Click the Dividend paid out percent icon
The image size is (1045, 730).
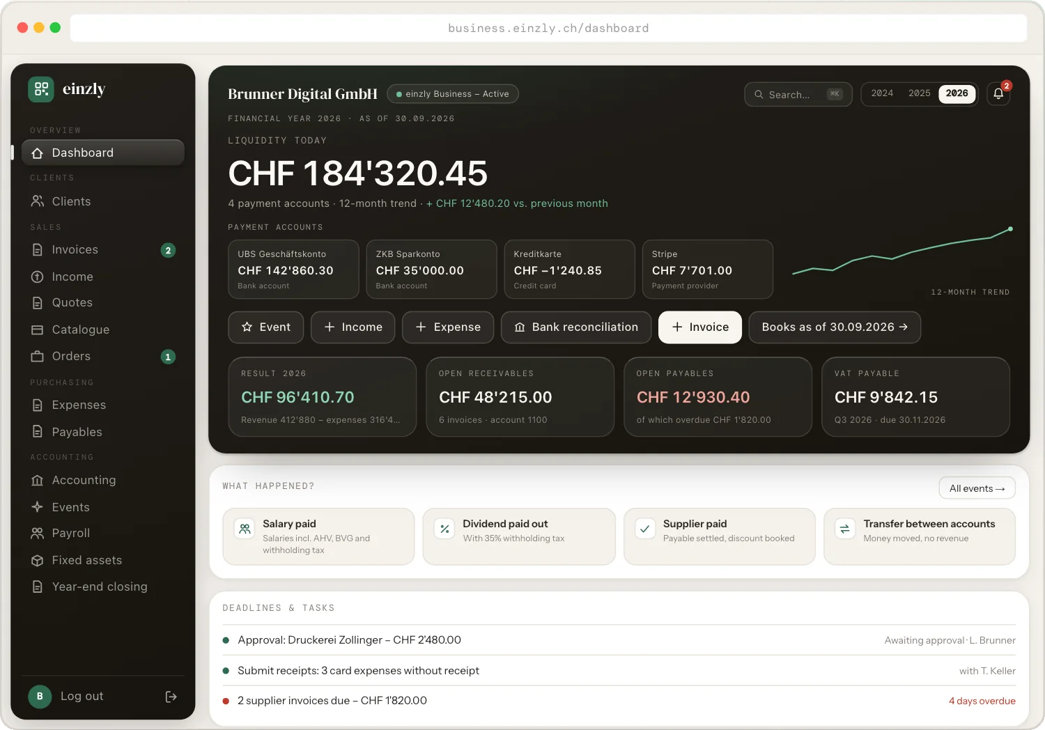click(x=444, y=529)
